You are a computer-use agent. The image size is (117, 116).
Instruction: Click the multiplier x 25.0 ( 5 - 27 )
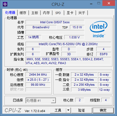click(38, 80)
